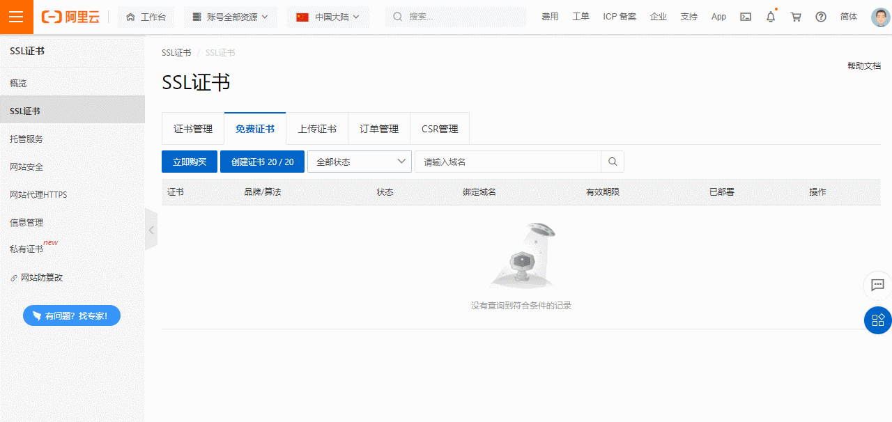Image resolution: width=892 pixels, height=422 pixels.
Task: Open the 订单管理 tab
Action: (378, 128)
